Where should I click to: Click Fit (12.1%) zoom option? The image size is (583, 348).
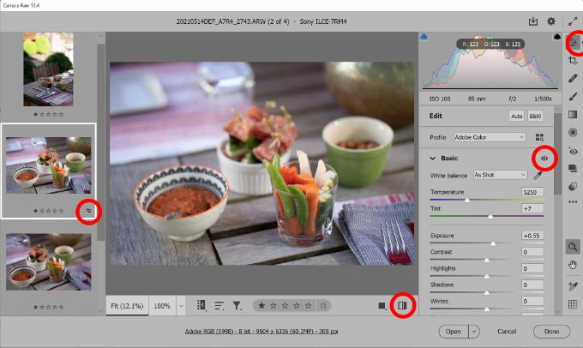point(127,306)
